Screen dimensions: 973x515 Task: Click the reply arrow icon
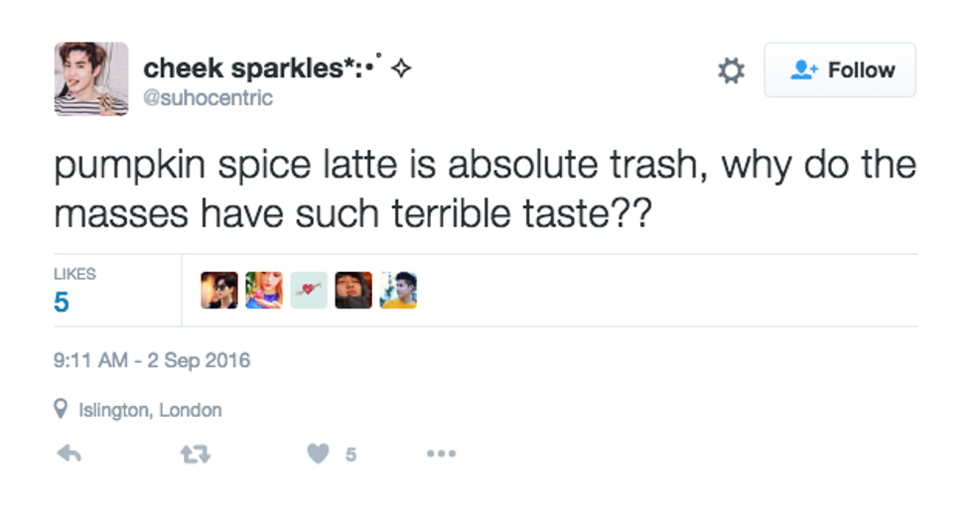69,453
